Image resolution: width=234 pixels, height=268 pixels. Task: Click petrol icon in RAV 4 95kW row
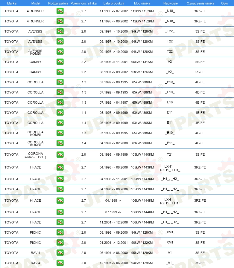60,253
